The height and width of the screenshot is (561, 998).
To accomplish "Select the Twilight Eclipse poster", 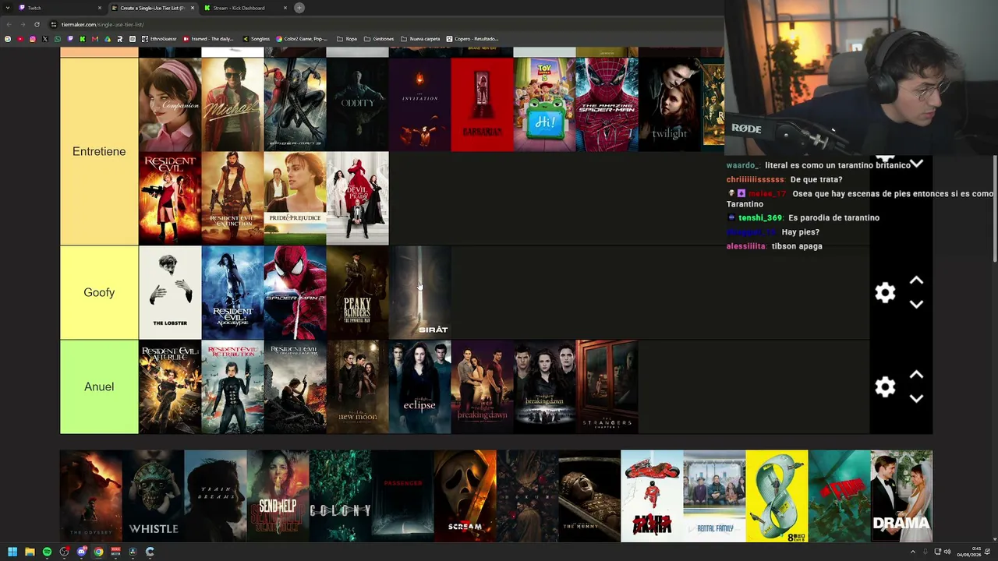I will [x=419, y=387].
